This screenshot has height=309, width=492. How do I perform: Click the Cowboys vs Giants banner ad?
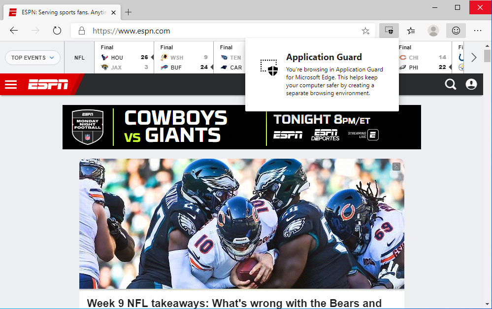point(242,127)
